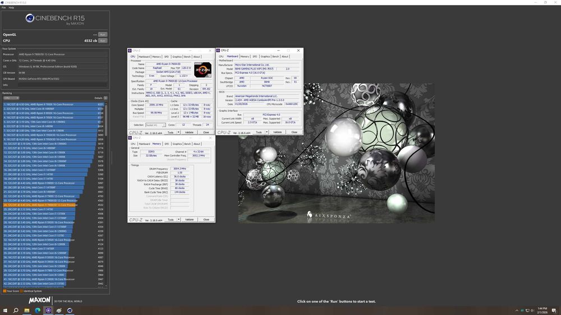Switch to CPU-Z taskbar icon
561x315 pixels.
point(48,311)
